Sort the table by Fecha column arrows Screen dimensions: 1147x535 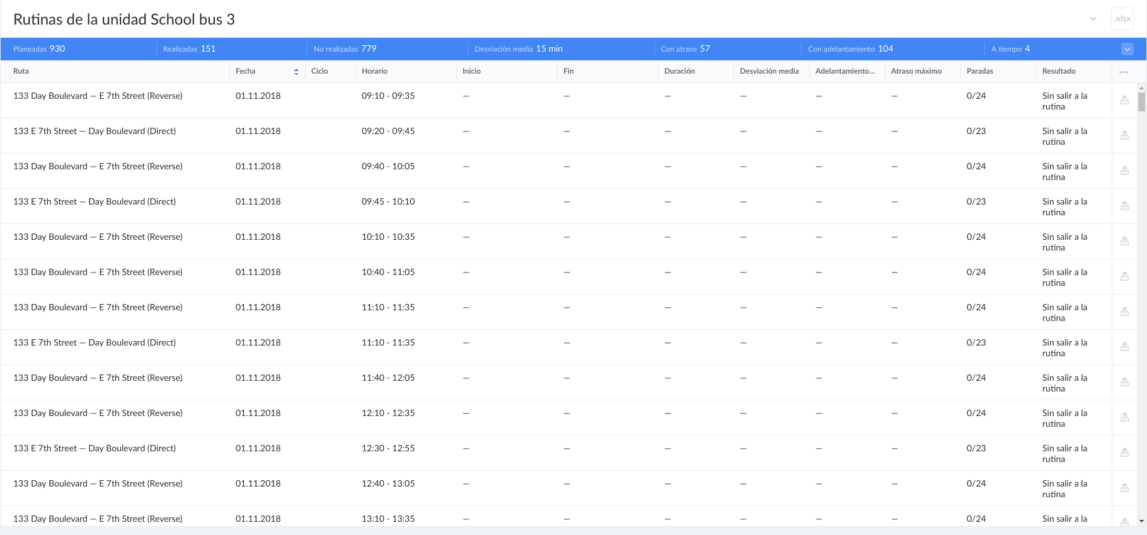[x=296, y=72]
